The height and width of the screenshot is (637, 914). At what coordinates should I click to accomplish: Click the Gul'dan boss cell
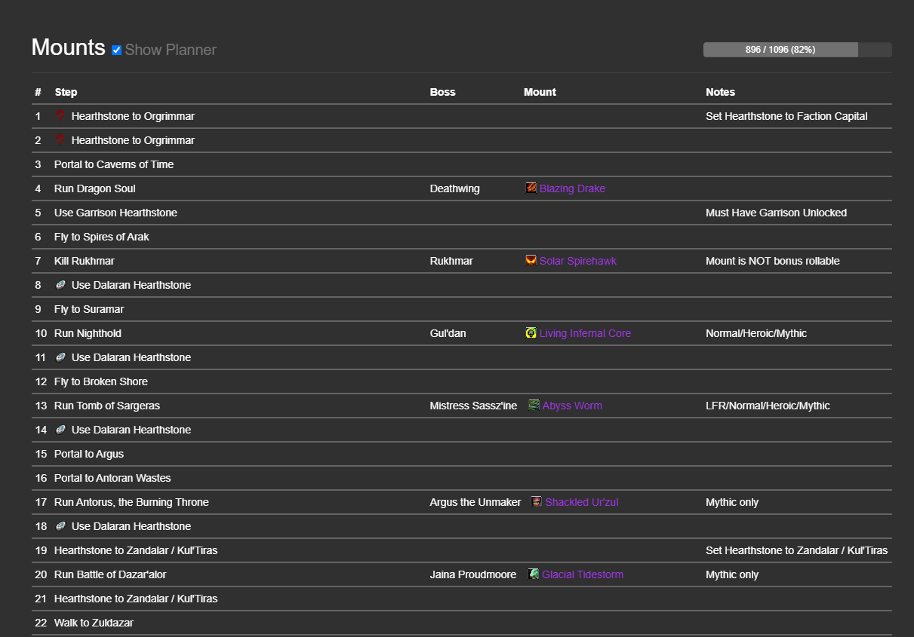pyautogui.click(x=448, y=333)
